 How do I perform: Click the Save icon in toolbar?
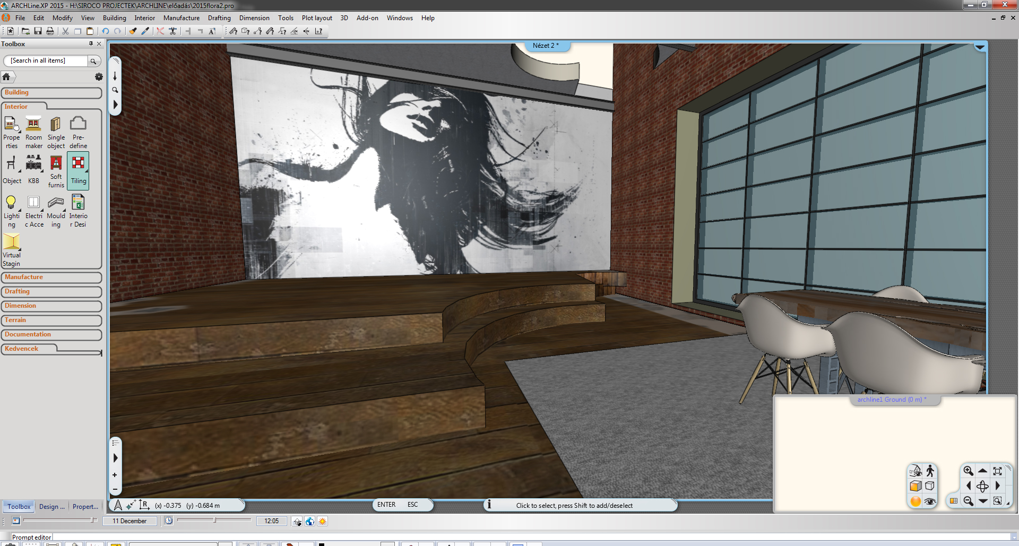38,31
